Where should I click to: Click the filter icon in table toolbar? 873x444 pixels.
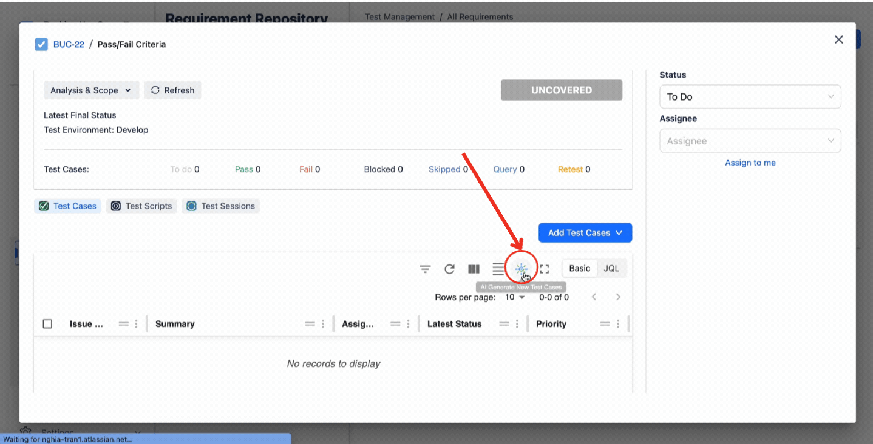click(425, 269)
